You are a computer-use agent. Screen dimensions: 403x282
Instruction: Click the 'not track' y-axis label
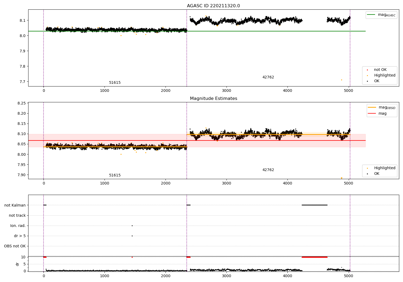[17, 216]
